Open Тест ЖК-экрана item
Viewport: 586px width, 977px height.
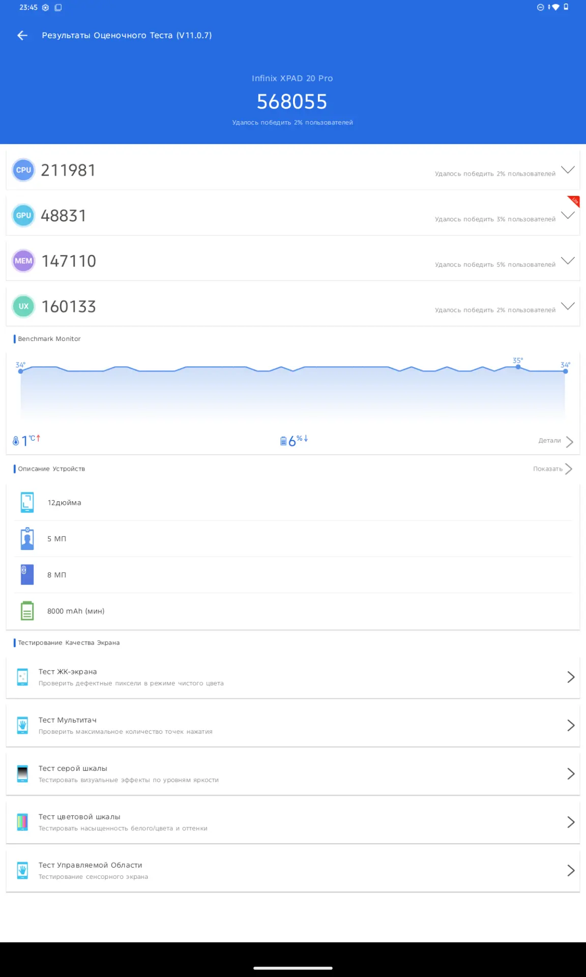click(x=292, y=677)
